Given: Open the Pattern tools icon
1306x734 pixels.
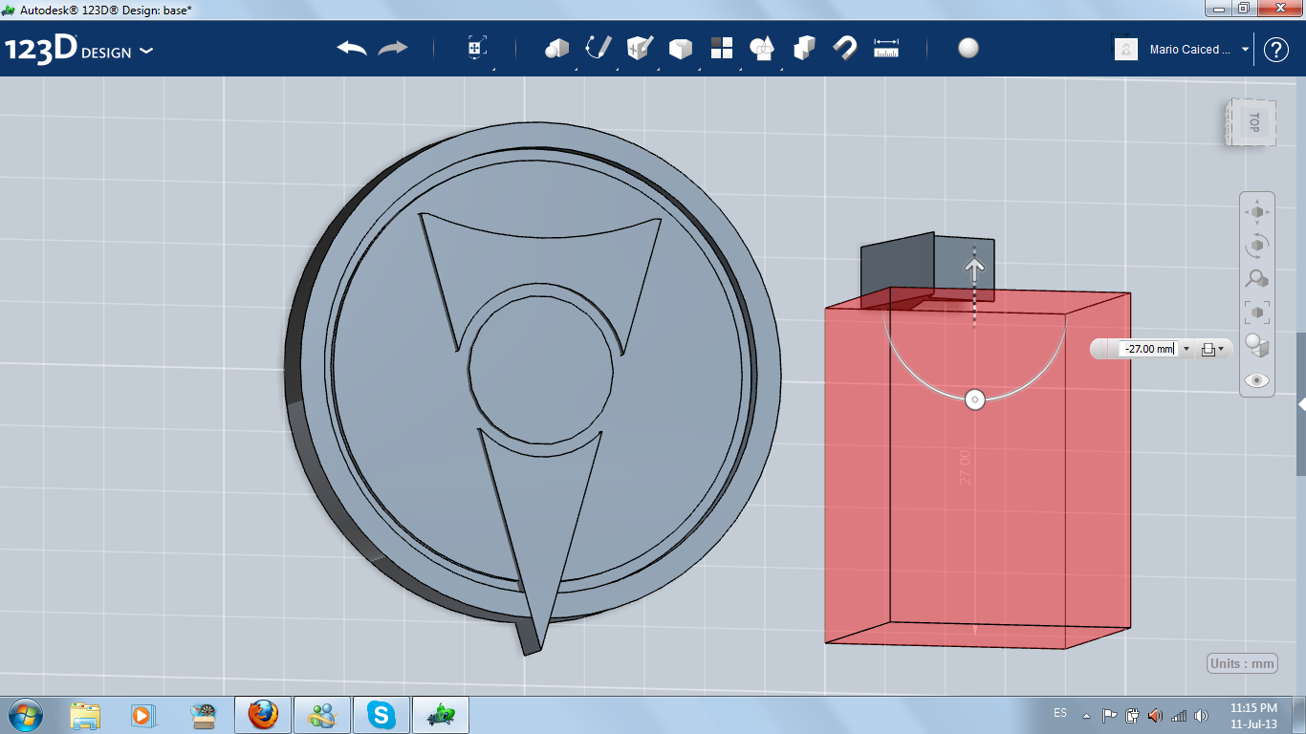Looking at the screenshot, I should point(722,48).
